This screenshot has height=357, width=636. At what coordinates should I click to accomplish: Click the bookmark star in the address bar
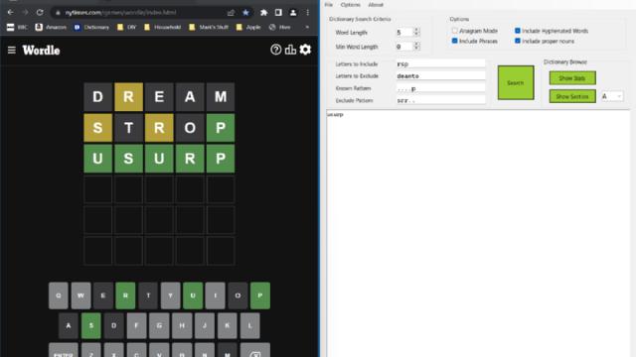click(x=245, y=13)
